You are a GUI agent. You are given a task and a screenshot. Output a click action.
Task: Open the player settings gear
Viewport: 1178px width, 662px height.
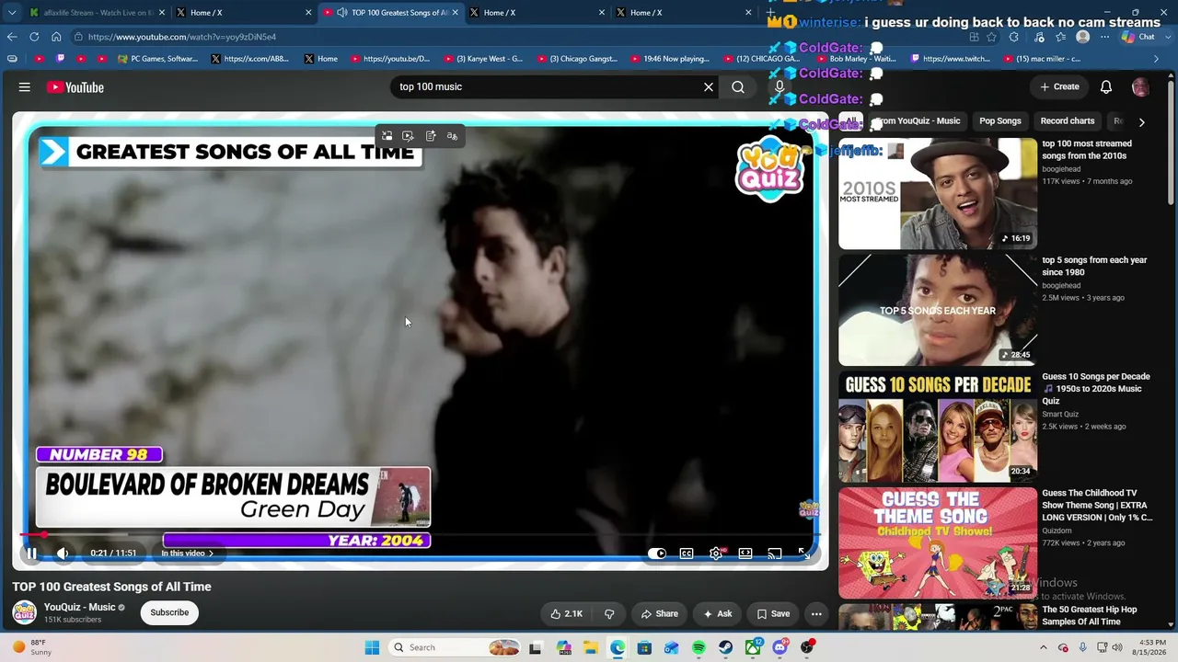716,554
